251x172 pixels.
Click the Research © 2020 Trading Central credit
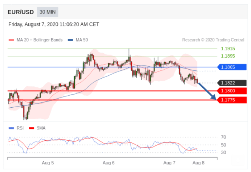pyautogui.click(x=213, y=40)
